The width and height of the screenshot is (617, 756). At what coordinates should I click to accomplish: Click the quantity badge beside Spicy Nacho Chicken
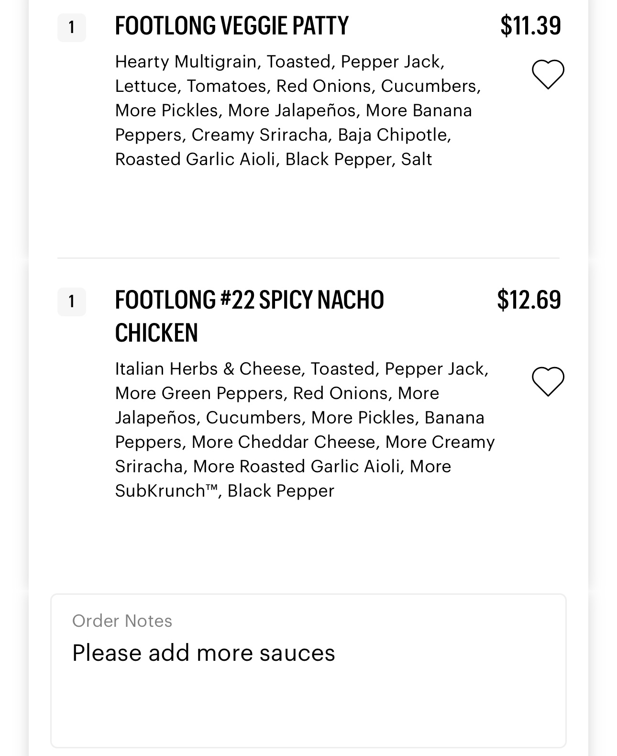[x=71, y=301]
